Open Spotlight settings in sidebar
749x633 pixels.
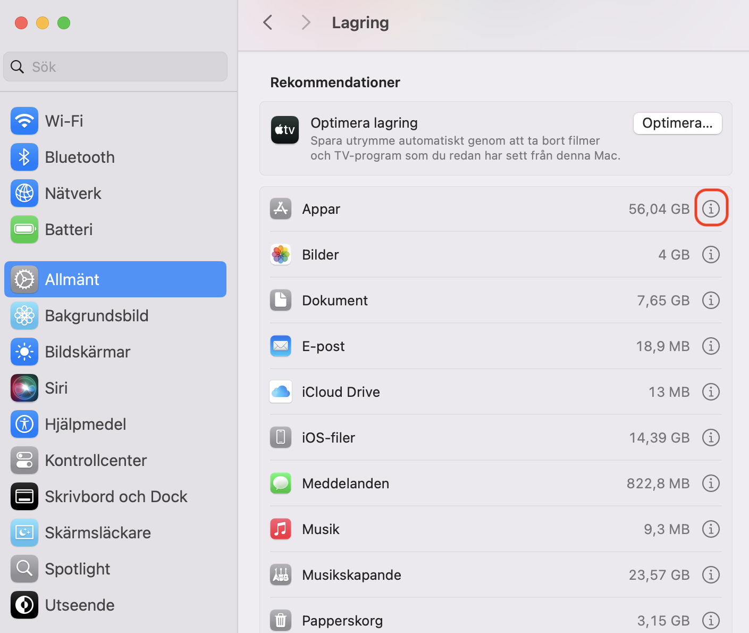tap(115, 569)
